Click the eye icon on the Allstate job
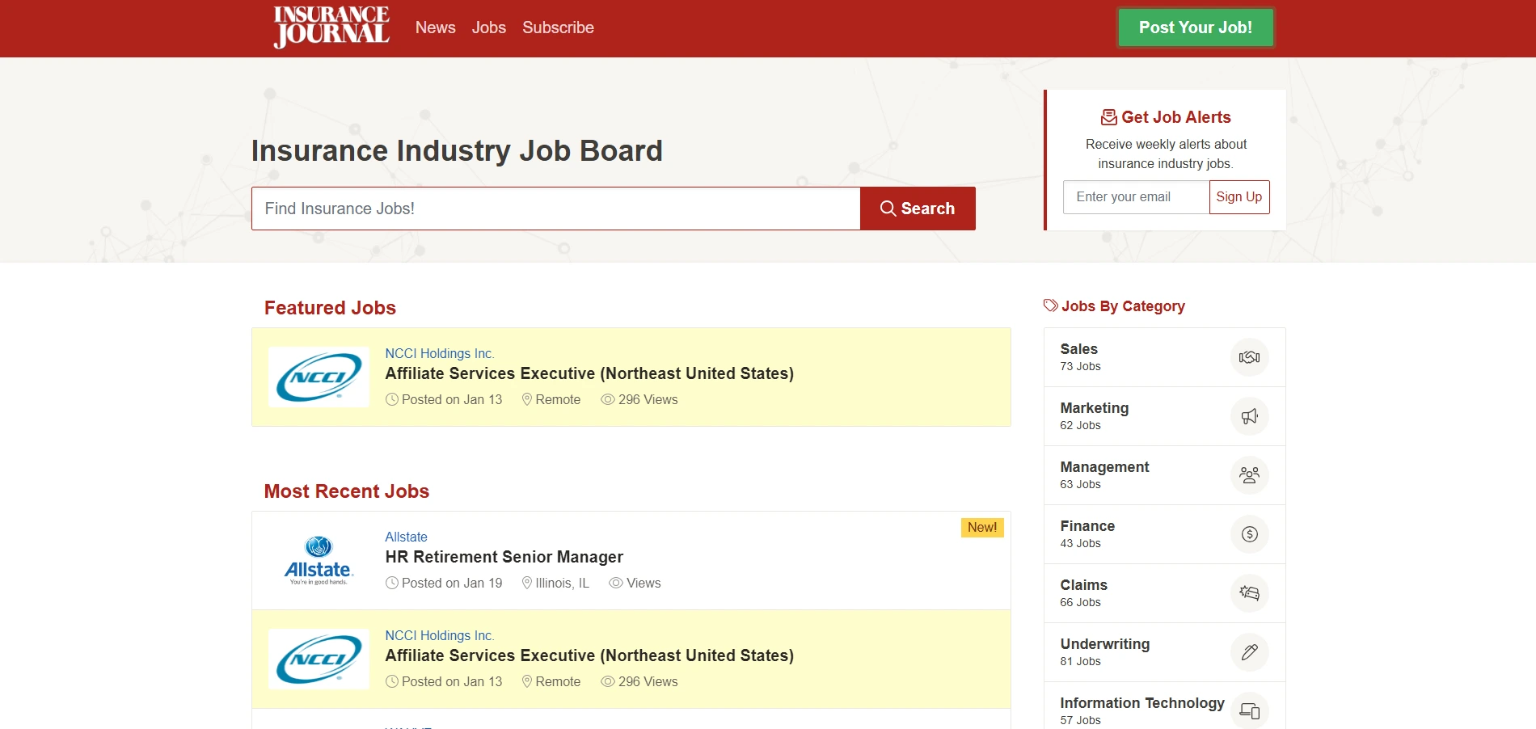This screenshot has height=729, width=1536. click(x=616, y=583)
